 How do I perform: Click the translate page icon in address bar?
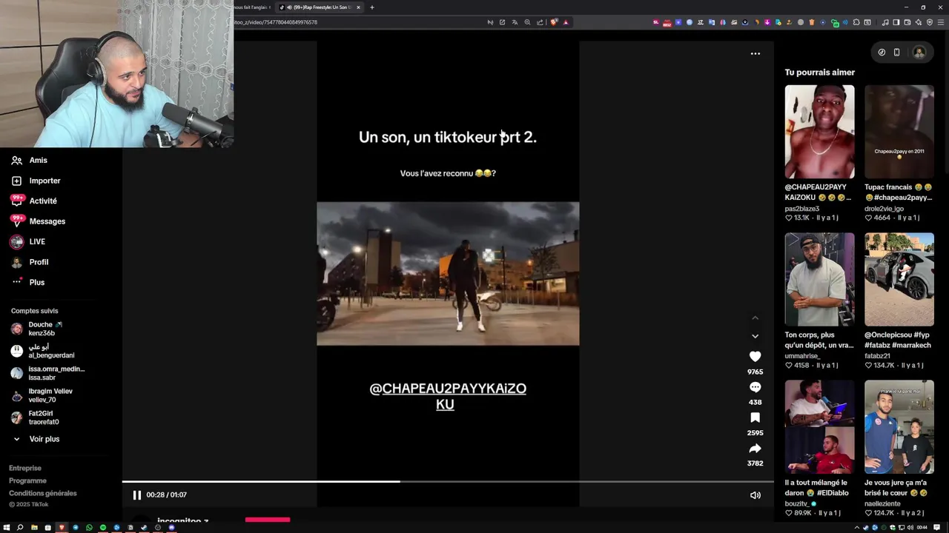(515, 22)
